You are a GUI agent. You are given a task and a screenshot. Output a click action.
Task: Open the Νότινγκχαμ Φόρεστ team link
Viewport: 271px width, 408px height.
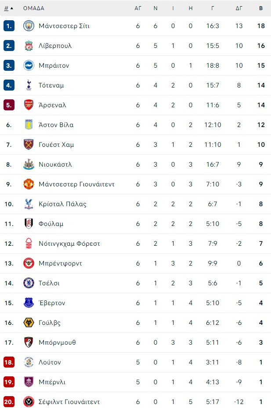(69, 244)
